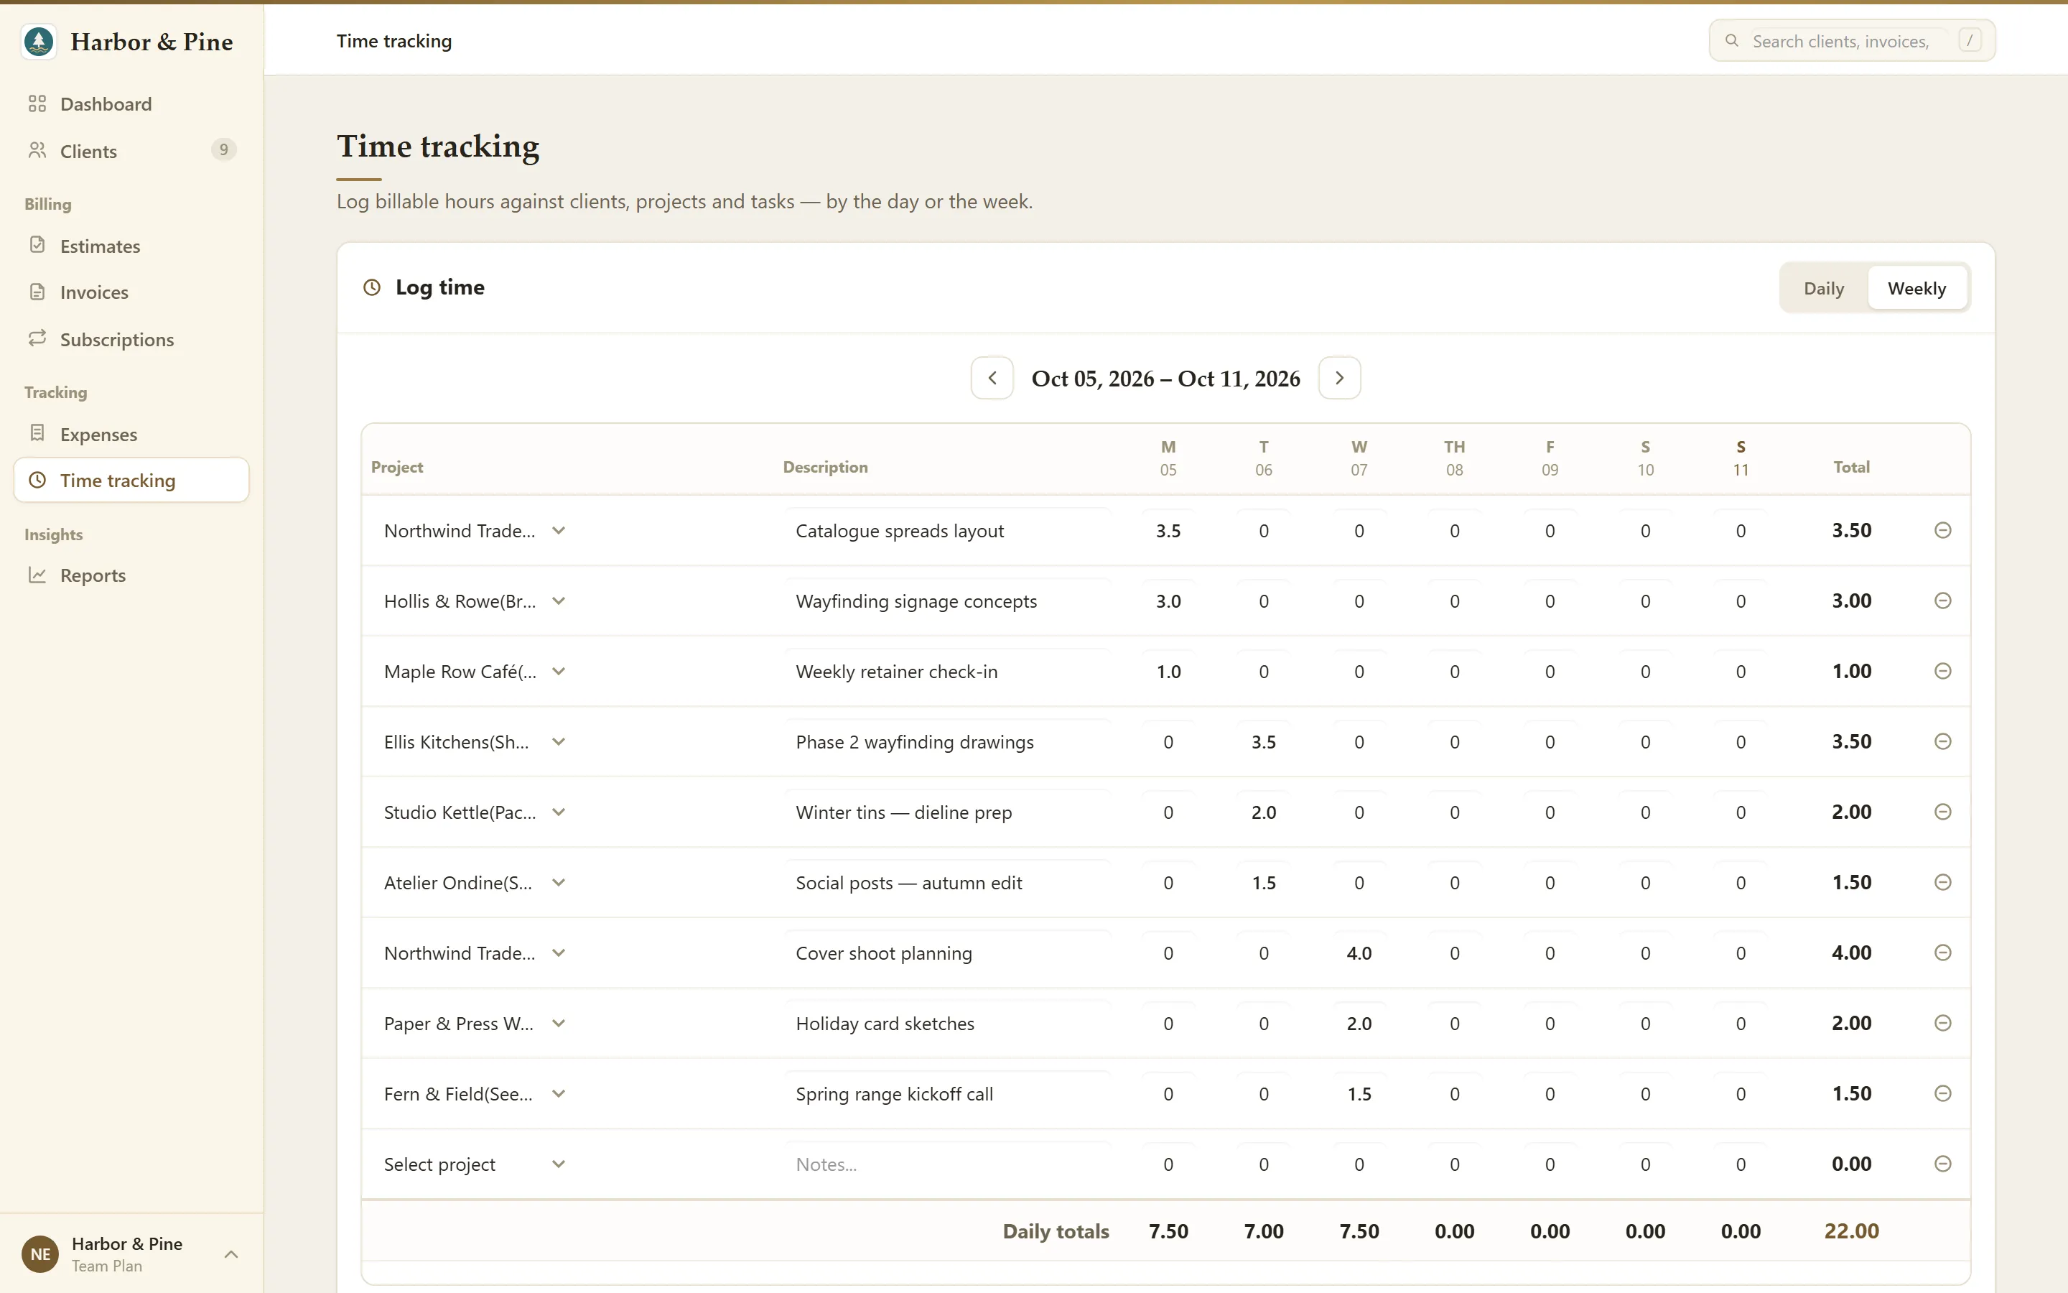Edit the Weekly retainer check-in description
The image size is (2068, 1293).
coord(947,672)
